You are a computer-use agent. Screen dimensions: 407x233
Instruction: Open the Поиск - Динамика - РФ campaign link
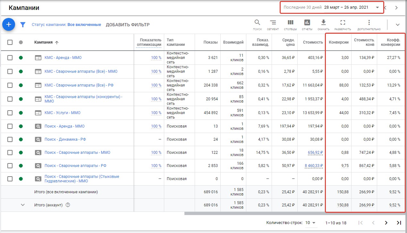65,139
